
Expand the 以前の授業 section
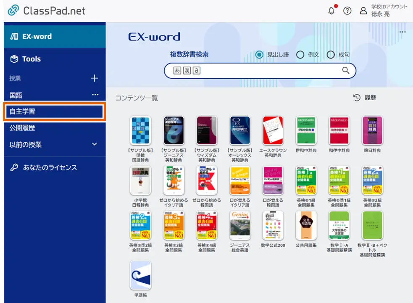[x=95, y=144]
